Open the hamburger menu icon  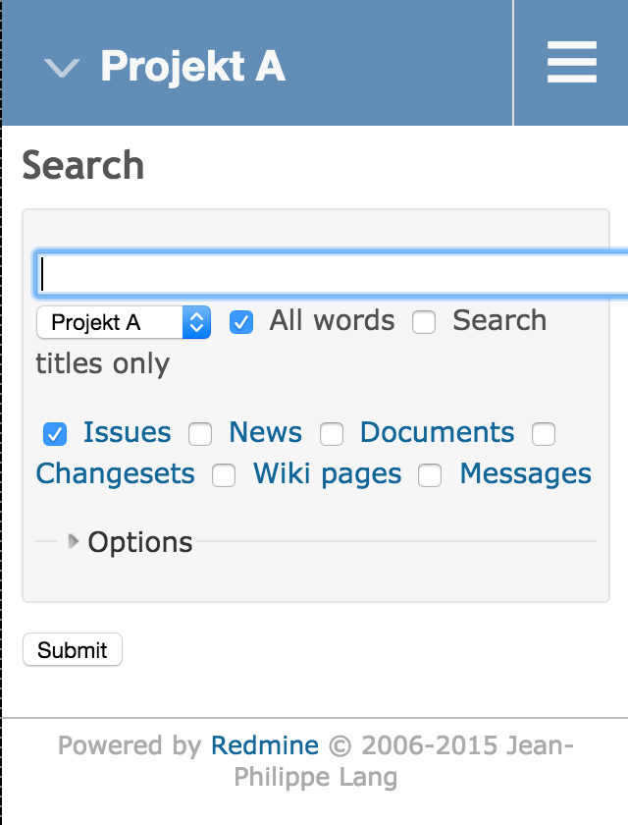[x=572, y=62]
